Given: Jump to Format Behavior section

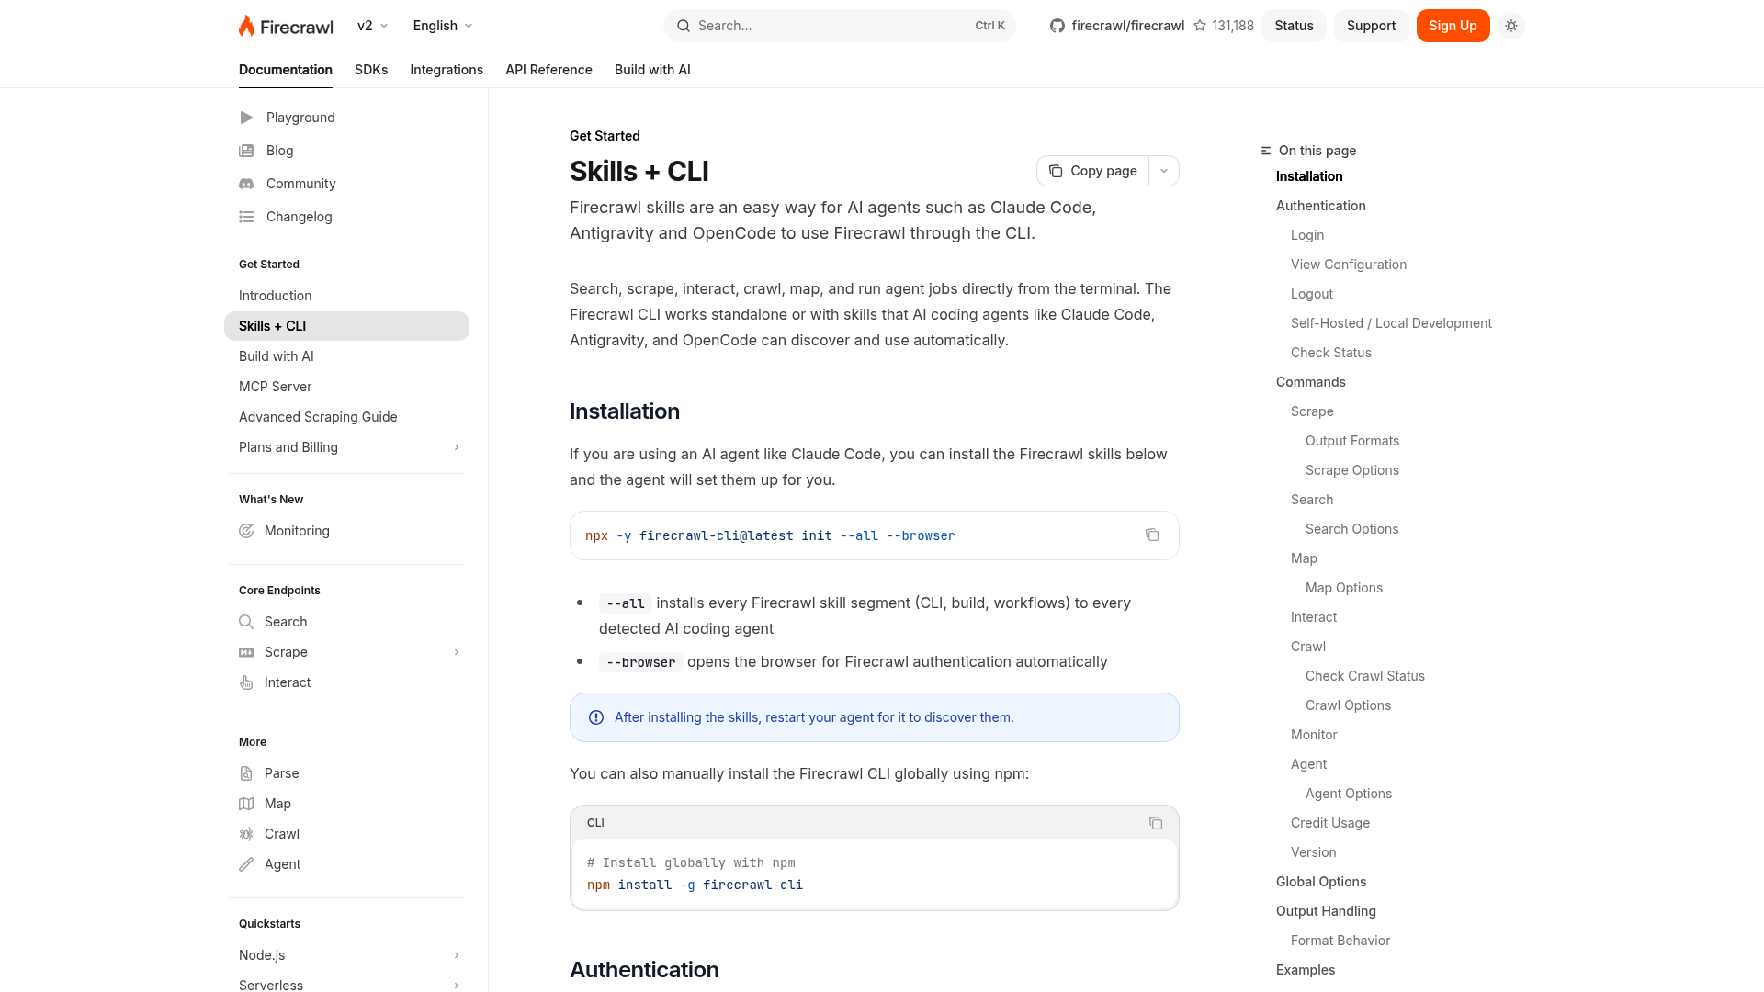Looking at the screenshot, I should (1340, 941).
